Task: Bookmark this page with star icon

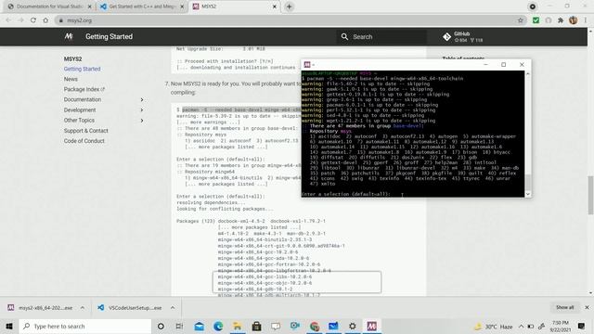Action: [x=521, y=20]
